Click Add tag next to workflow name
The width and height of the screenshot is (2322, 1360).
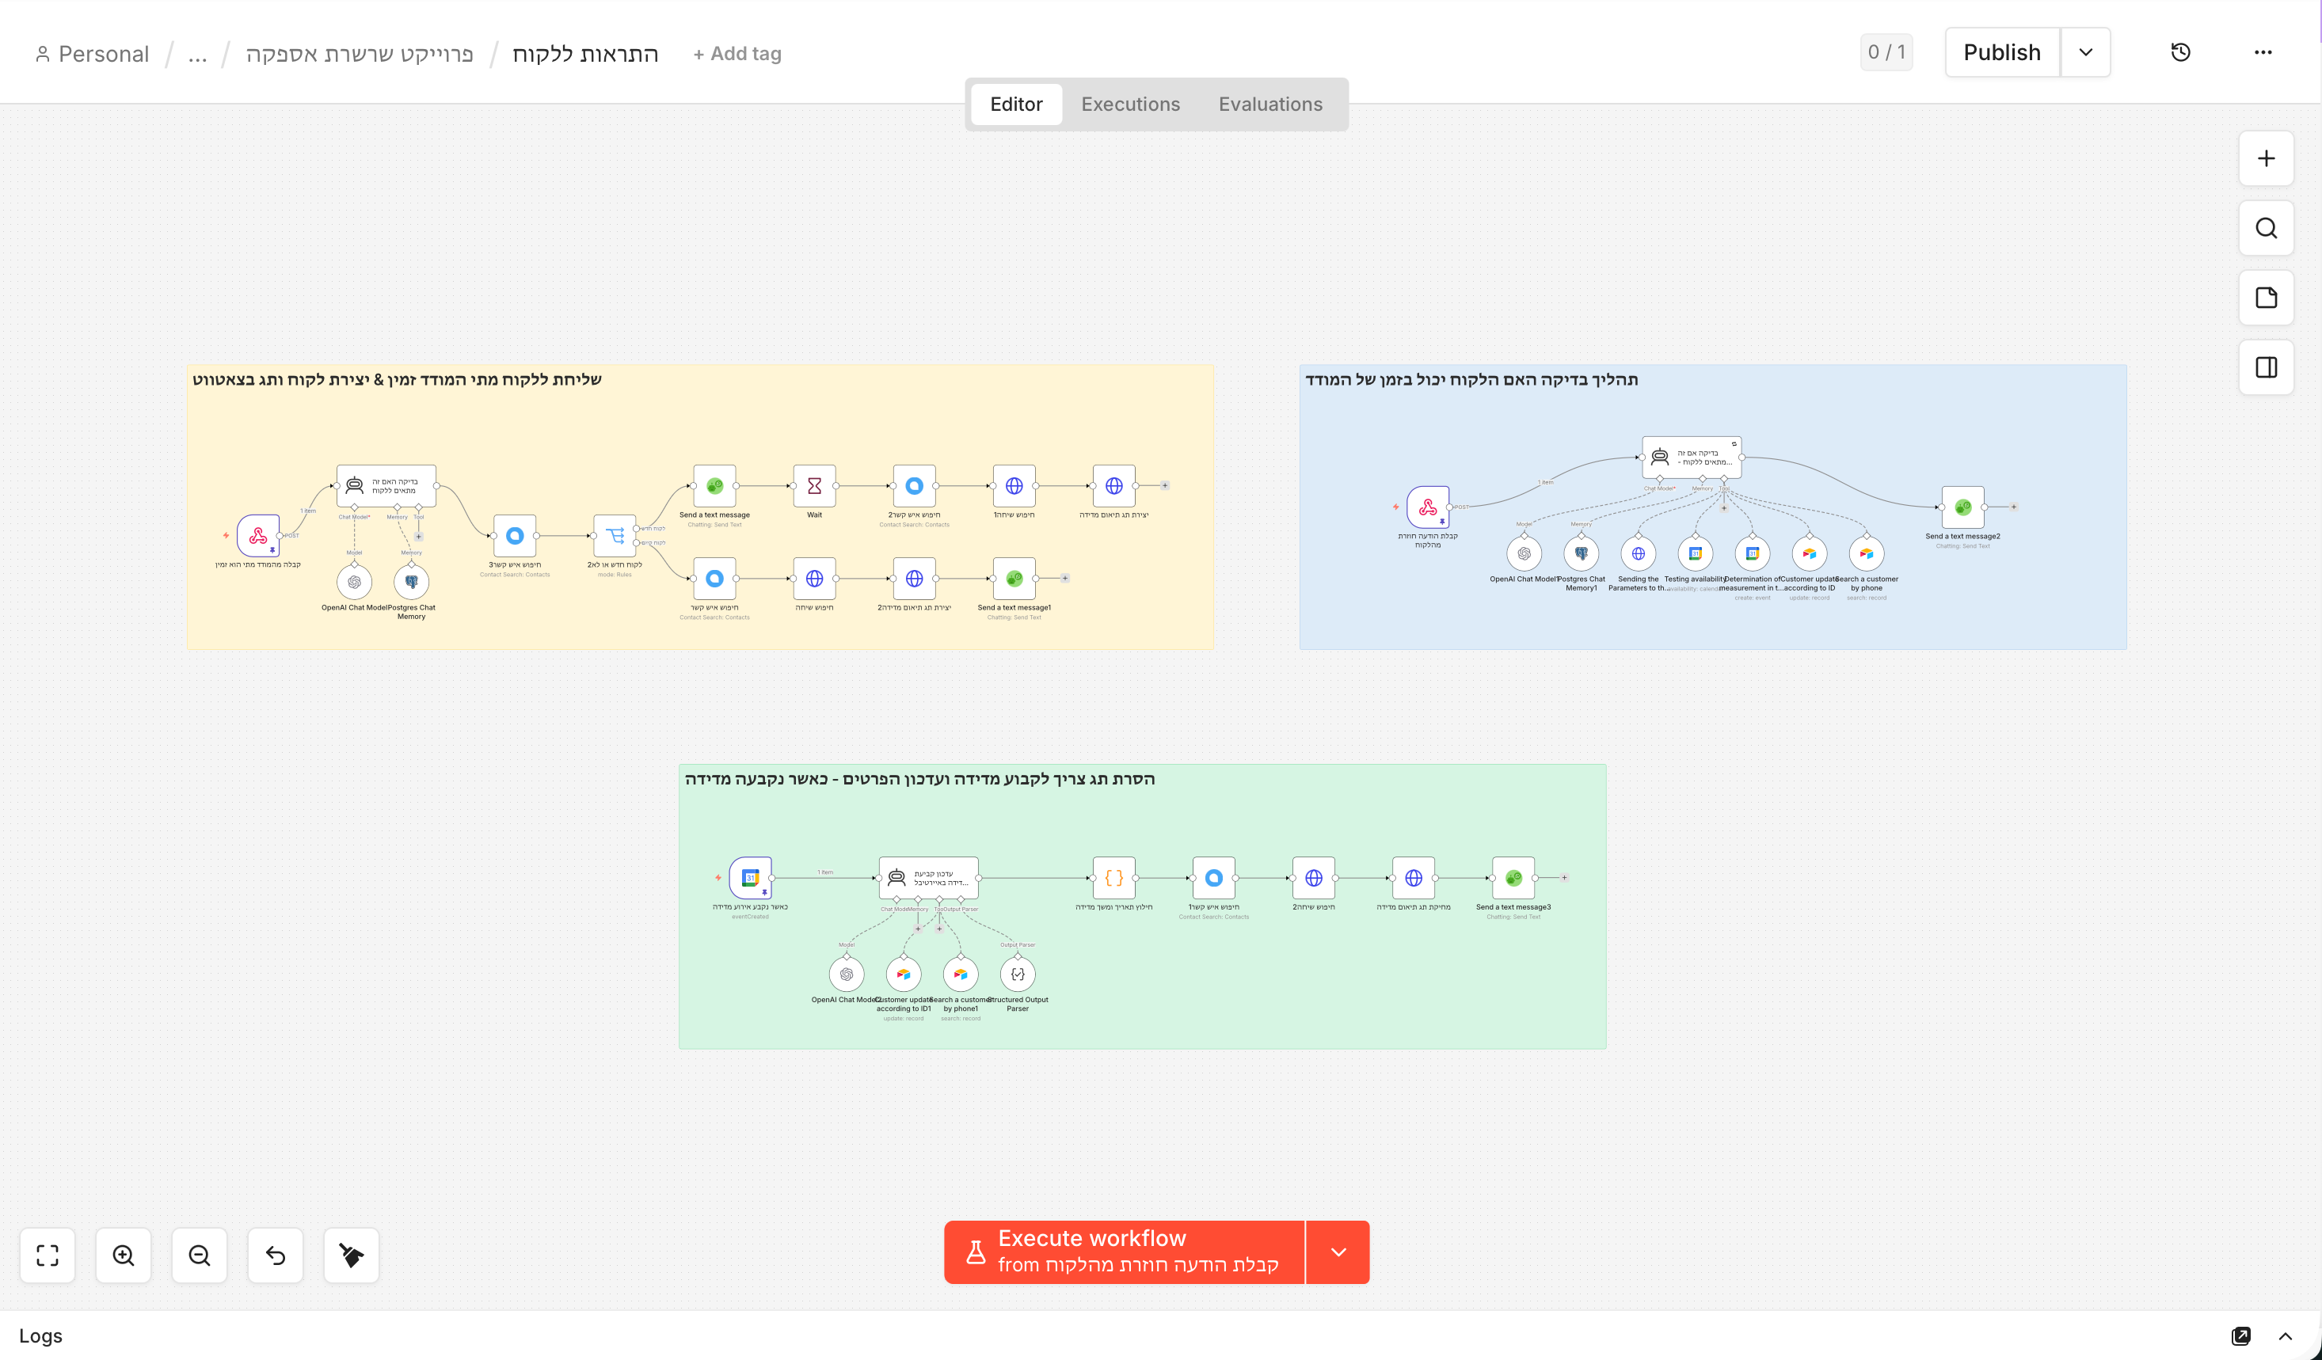[x=737, y=53]
